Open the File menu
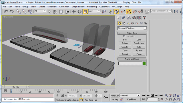Screen dimensions: 183x103 coord(4,7)
